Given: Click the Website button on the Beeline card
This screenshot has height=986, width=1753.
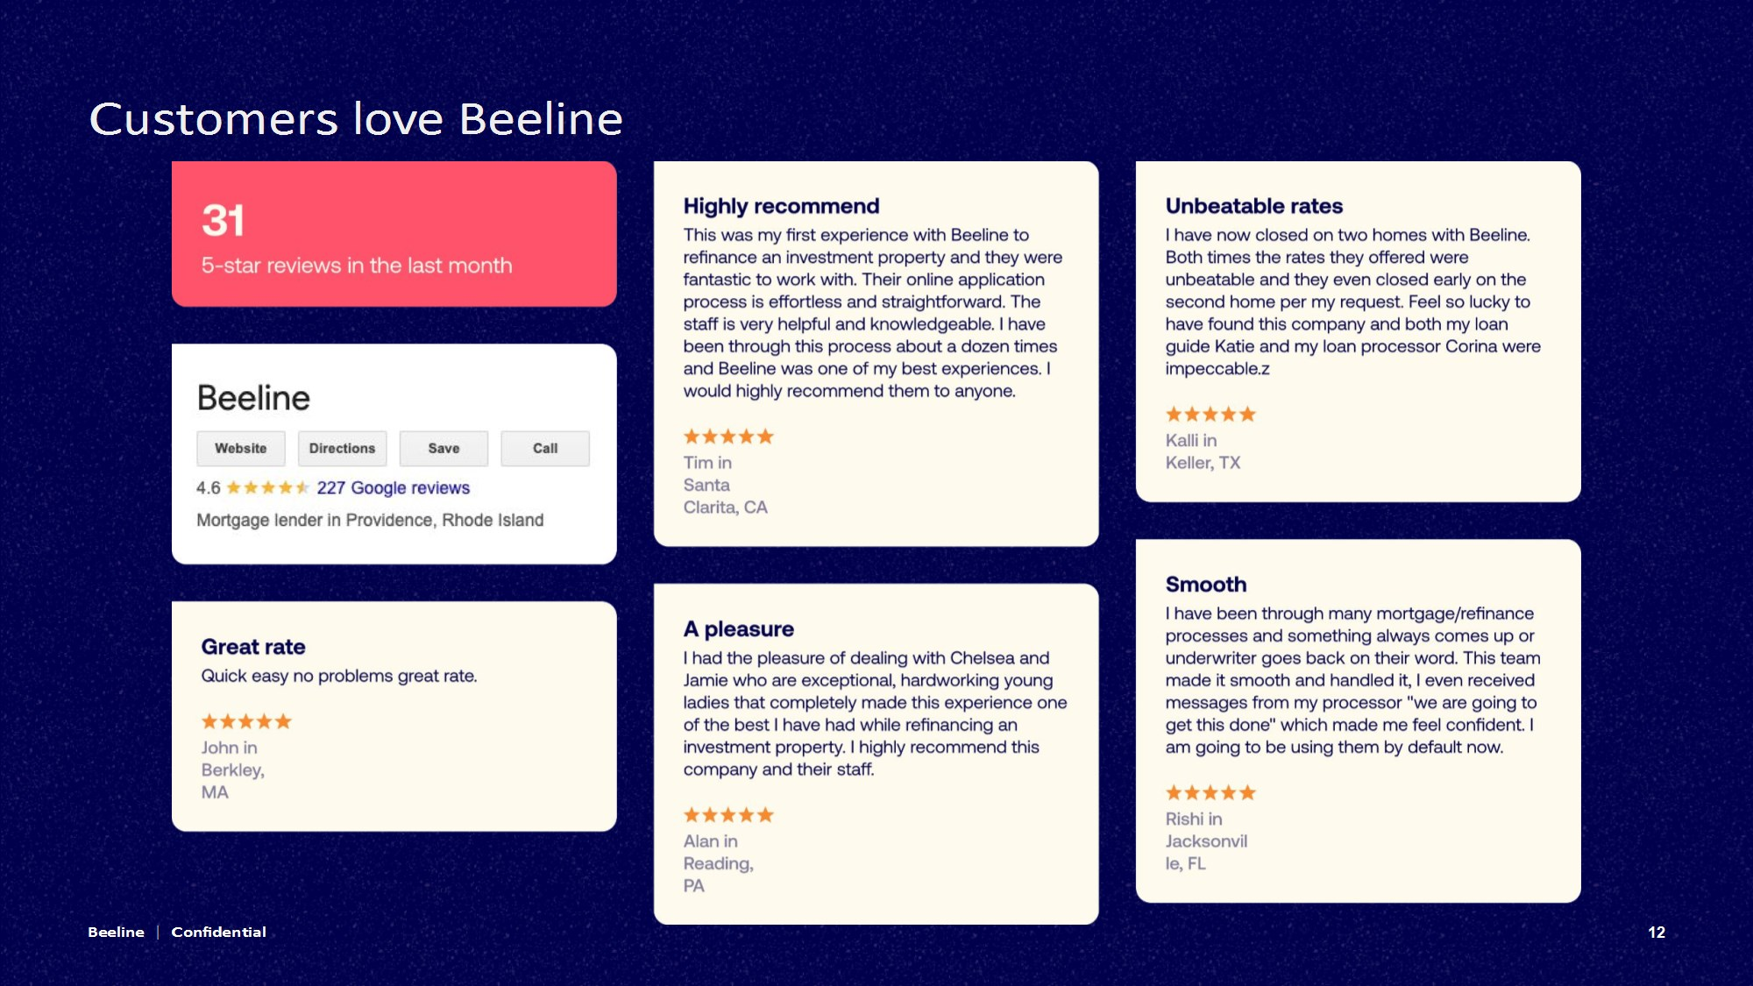Looking at the screenshot, I should tap(241, 448).
